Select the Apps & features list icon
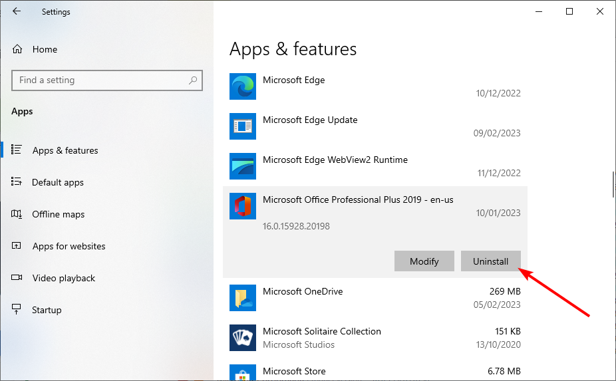The image size is (616, 381). pyautogui.click(x=16, y=150)
